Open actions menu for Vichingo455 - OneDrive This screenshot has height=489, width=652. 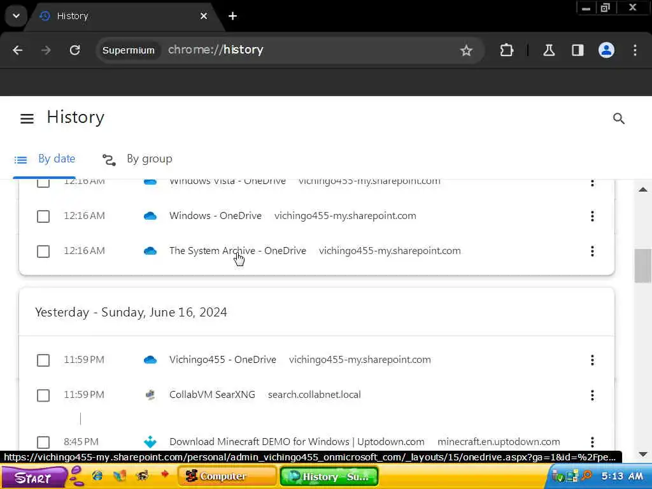click(593, 360)
